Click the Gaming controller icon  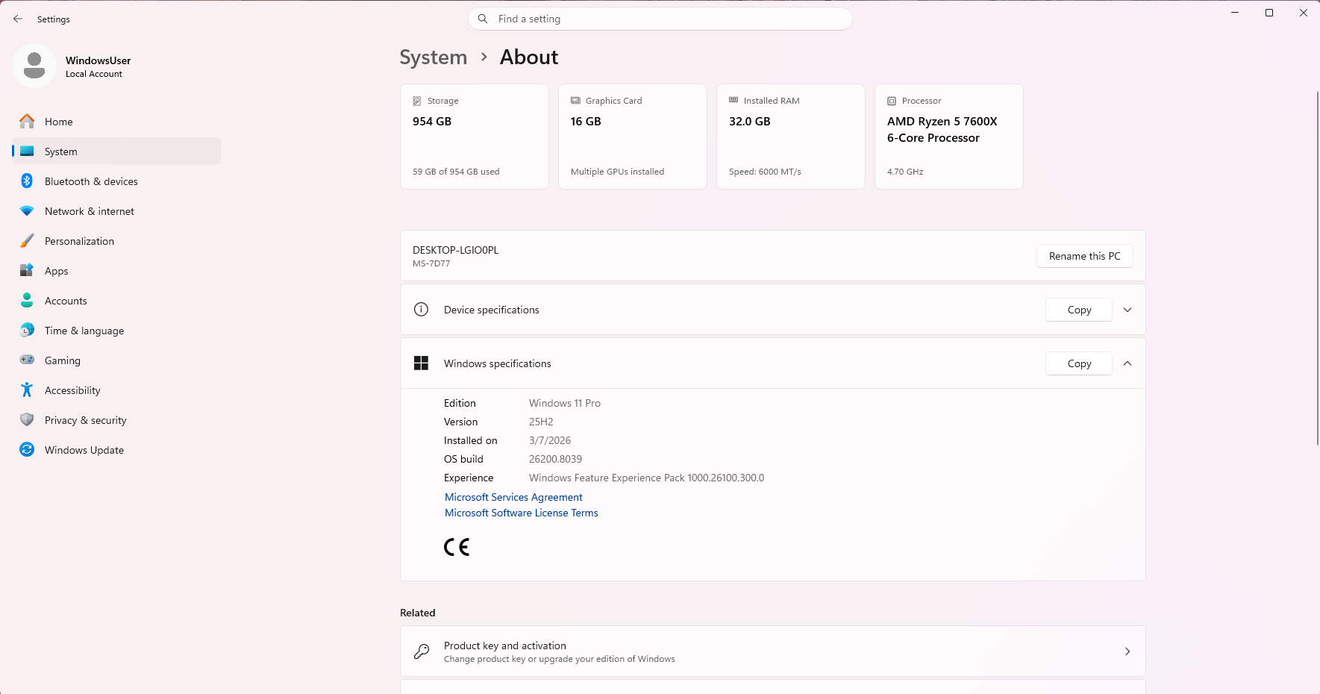pyautogui.click(x=27, y=360)
